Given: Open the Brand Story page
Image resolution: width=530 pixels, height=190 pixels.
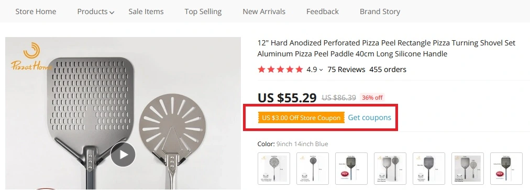Looking at the screenshot, I should [x=380, y=11].
